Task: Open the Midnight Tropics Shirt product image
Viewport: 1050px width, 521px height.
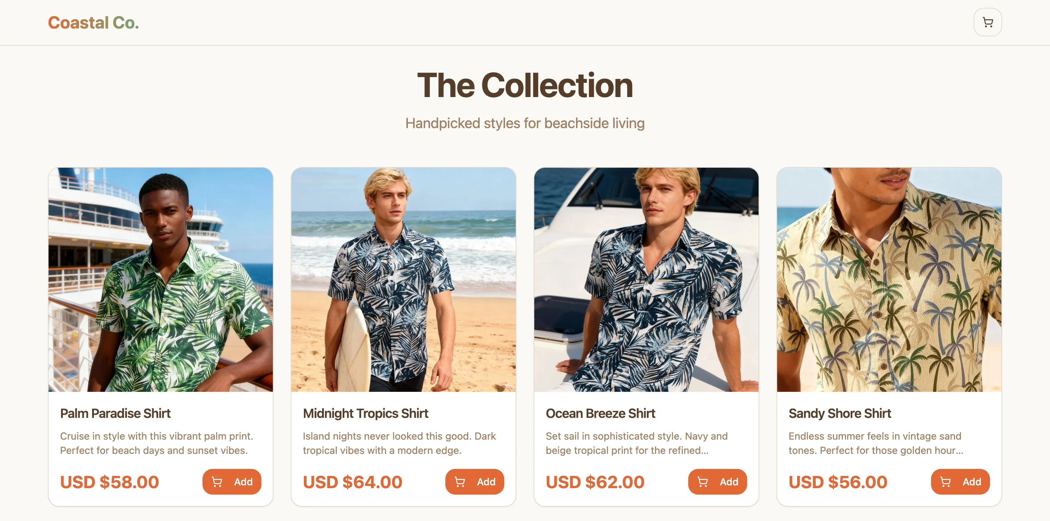Action: (x=403, y=279)
